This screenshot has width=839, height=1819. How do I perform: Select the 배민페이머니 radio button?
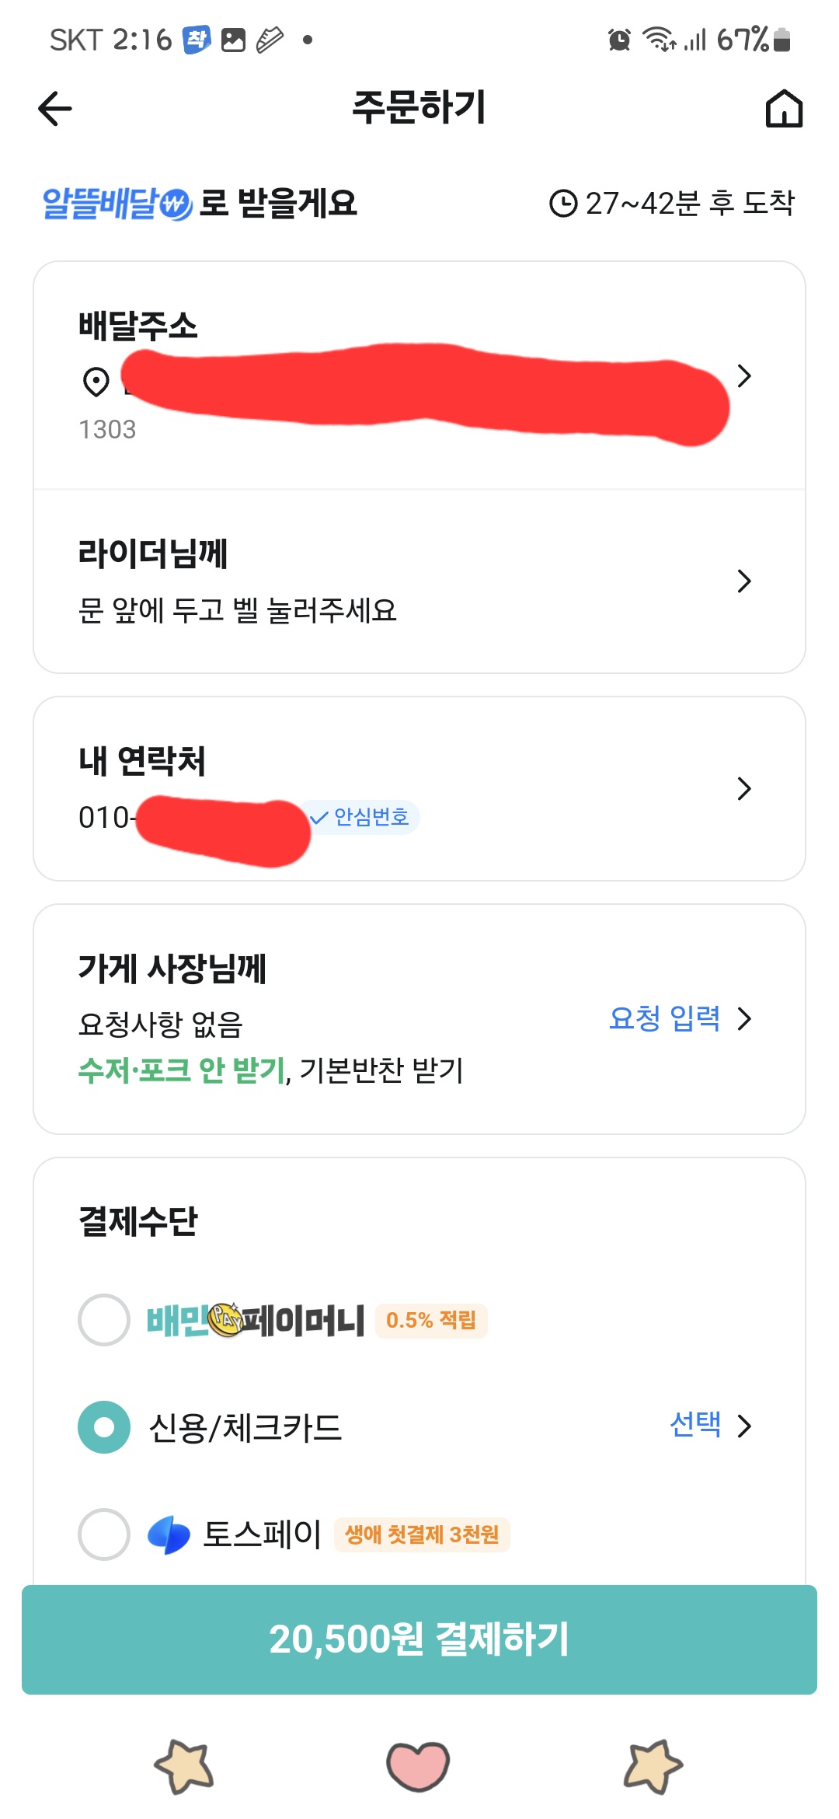pos(104,1320)
